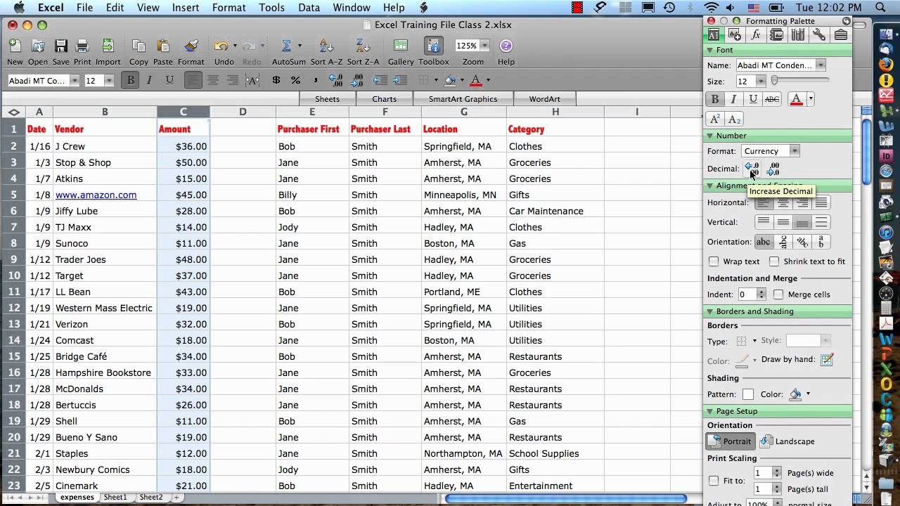This screenshot has width=900, height=506.
Task: Open the Gallery from the toolbar
Action: (x=401, y=46)
